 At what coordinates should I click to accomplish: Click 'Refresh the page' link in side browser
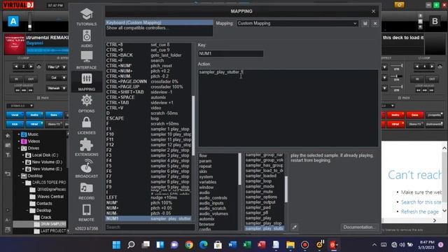[x=420, y=211]
